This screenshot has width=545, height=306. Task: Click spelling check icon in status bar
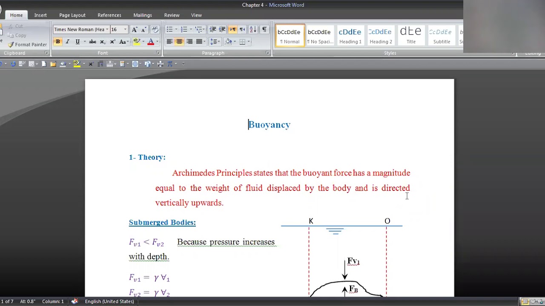pyautogui.click(x=75, y=301)
